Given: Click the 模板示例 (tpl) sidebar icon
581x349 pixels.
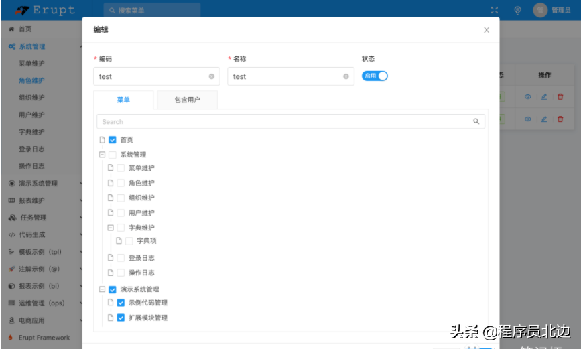Looking at the screenshot, I should (x=11, y=252).
